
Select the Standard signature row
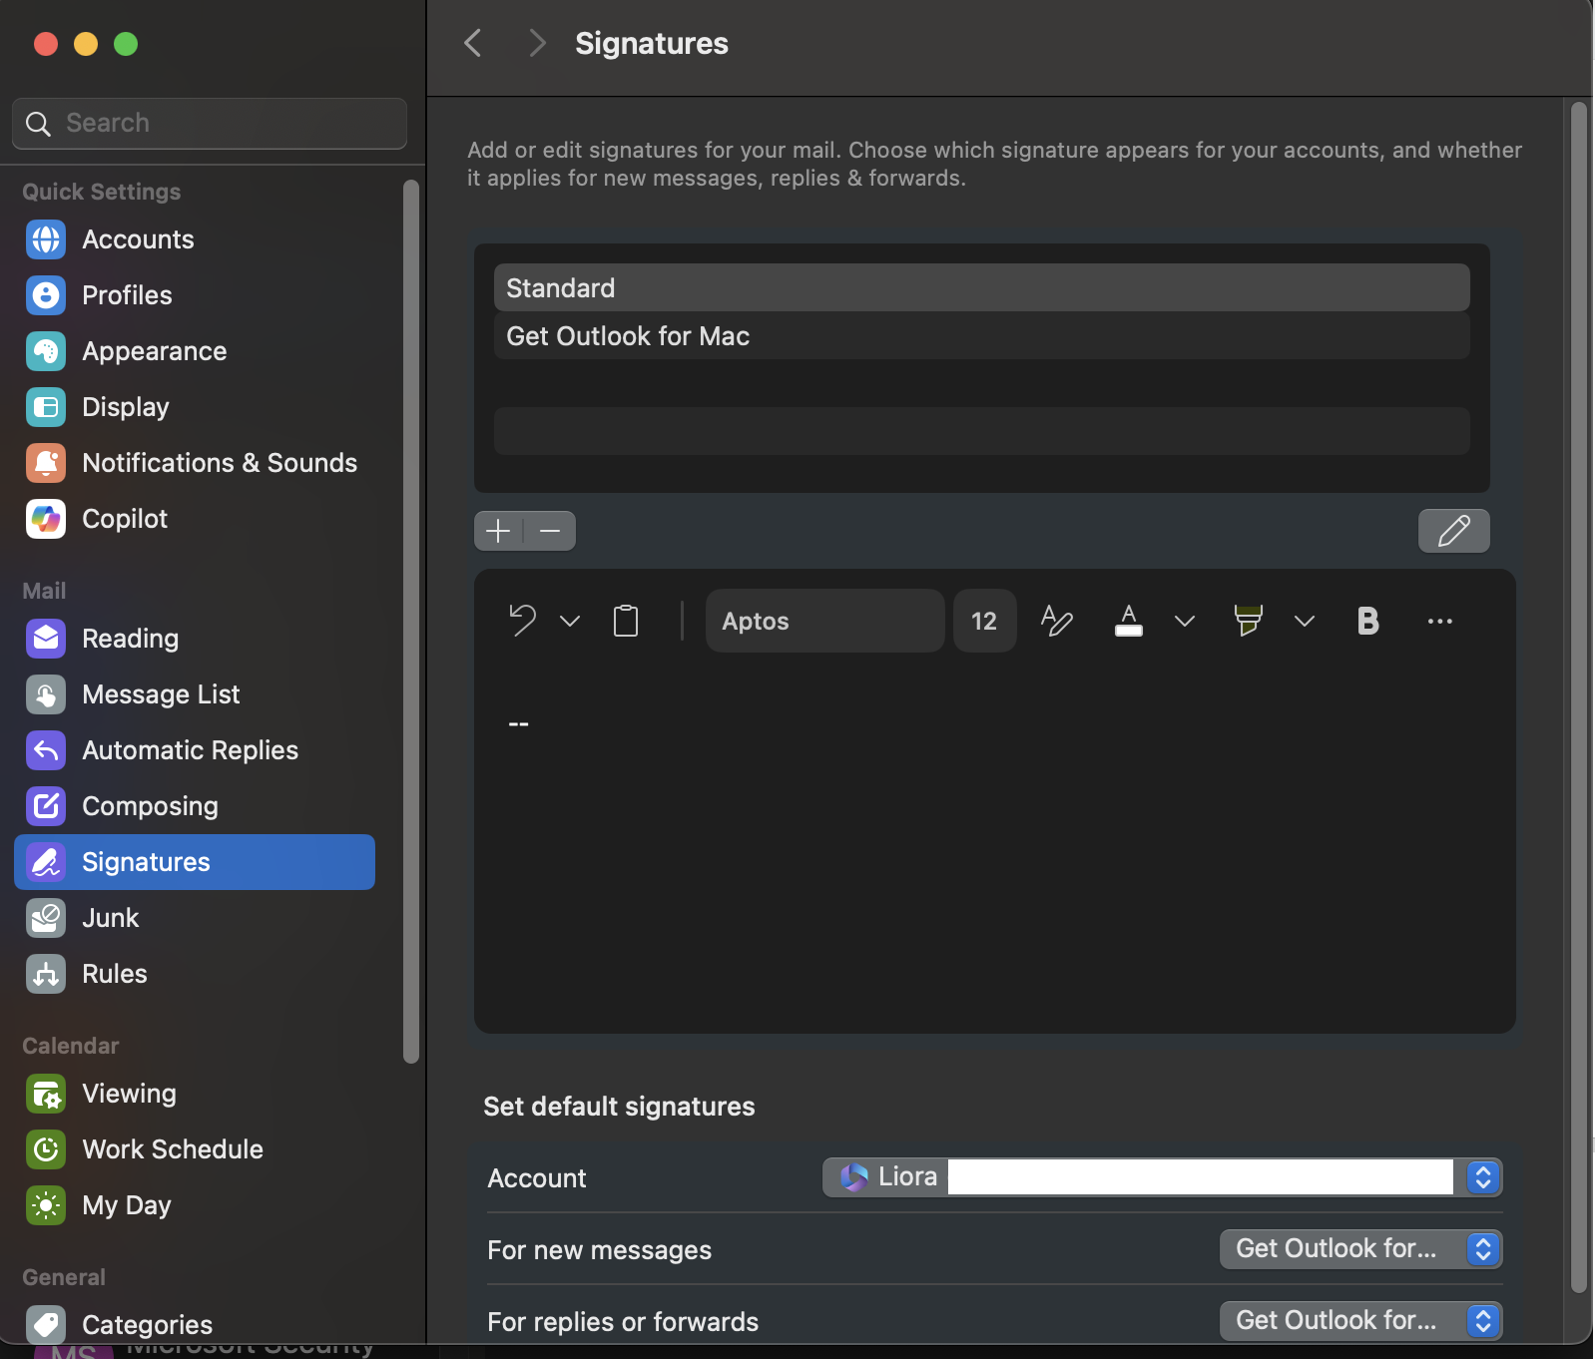(982, 287)
